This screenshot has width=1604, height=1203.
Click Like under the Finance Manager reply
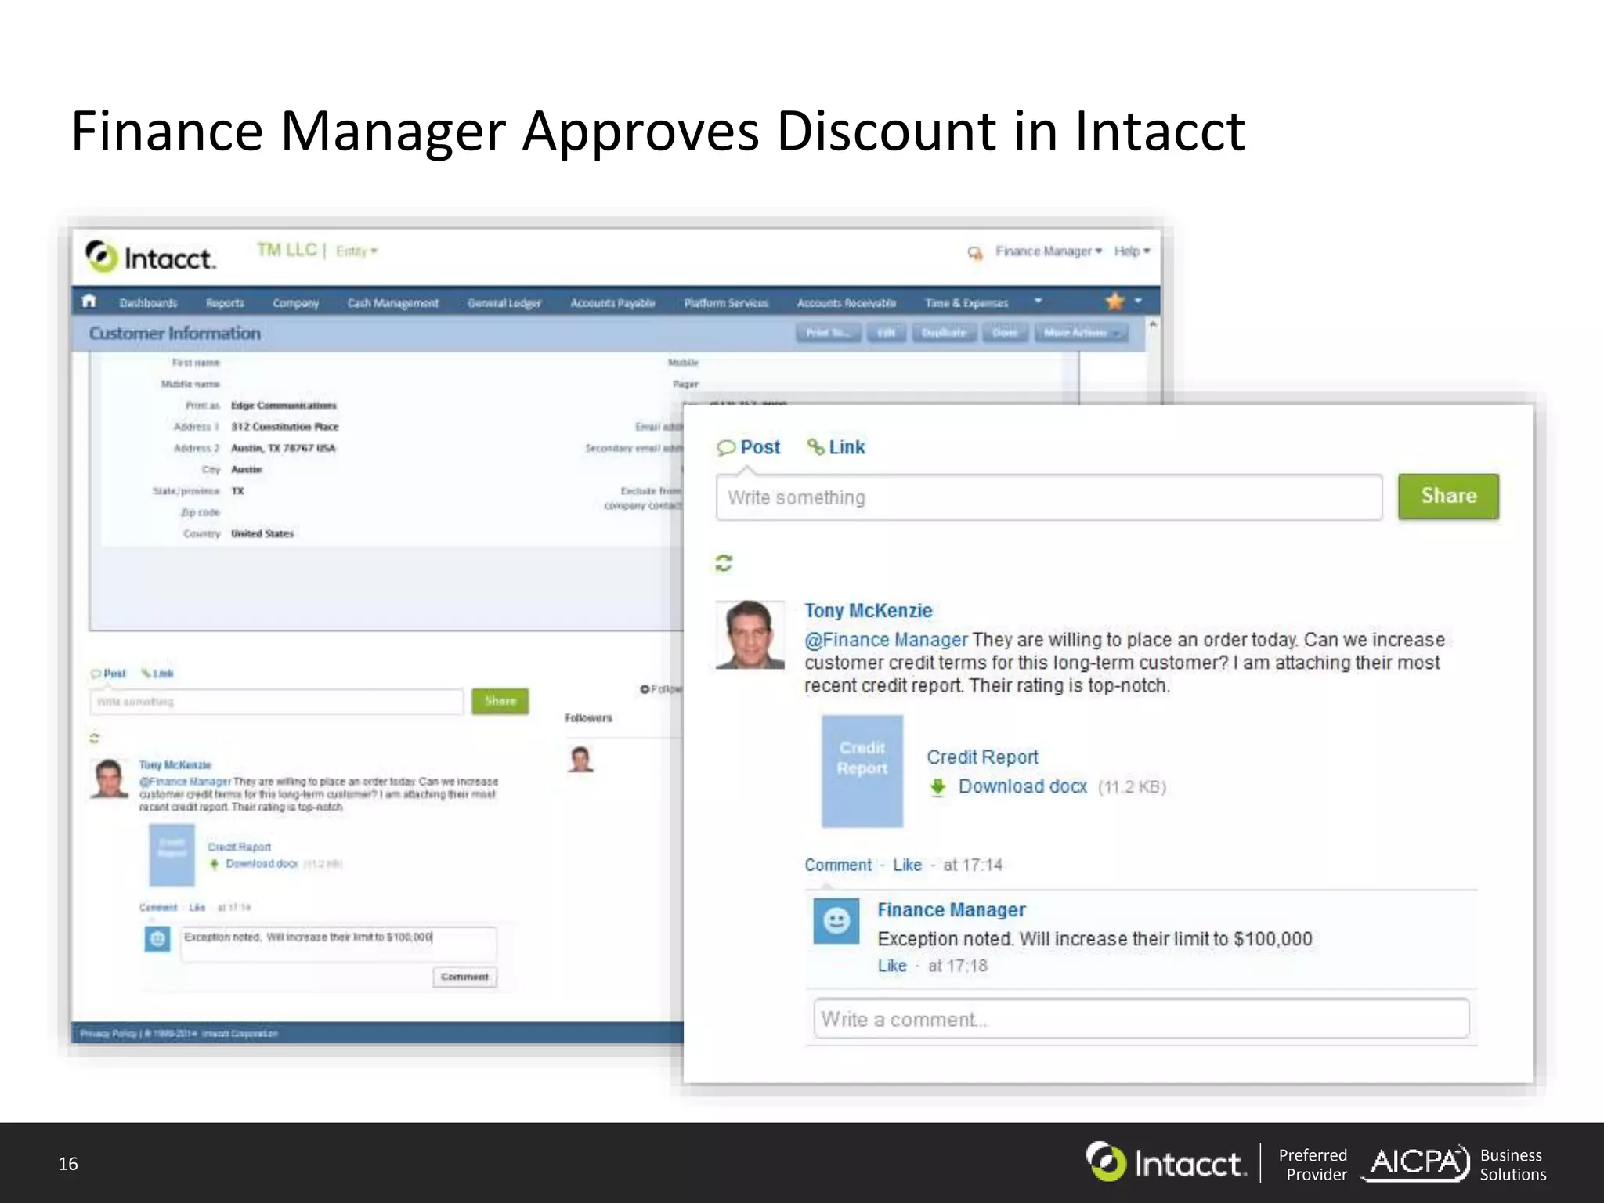[x=891, y=966]
